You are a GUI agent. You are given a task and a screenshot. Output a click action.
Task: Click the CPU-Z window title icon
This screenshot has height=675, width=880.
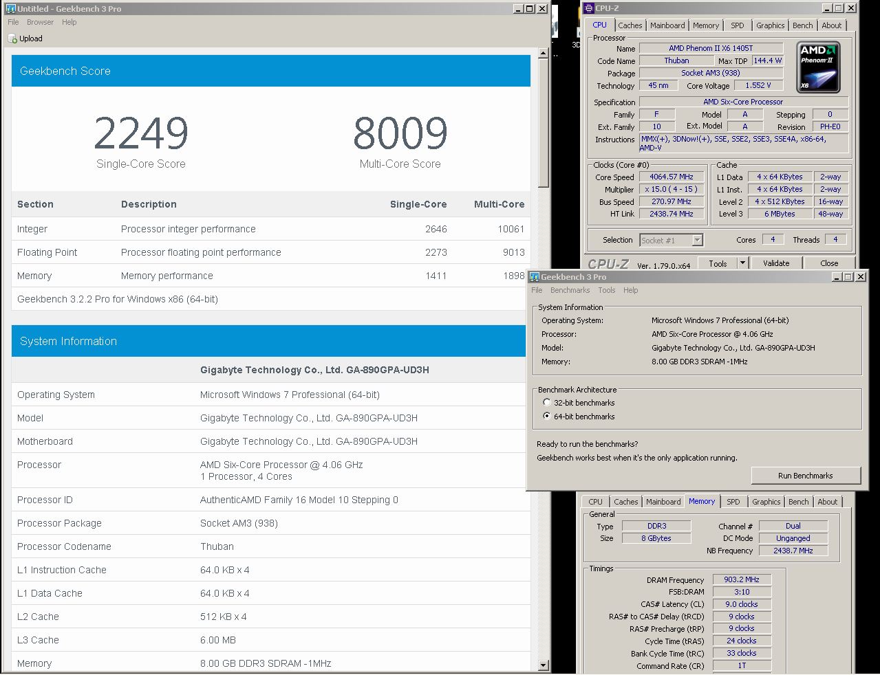tap(588, 8)
